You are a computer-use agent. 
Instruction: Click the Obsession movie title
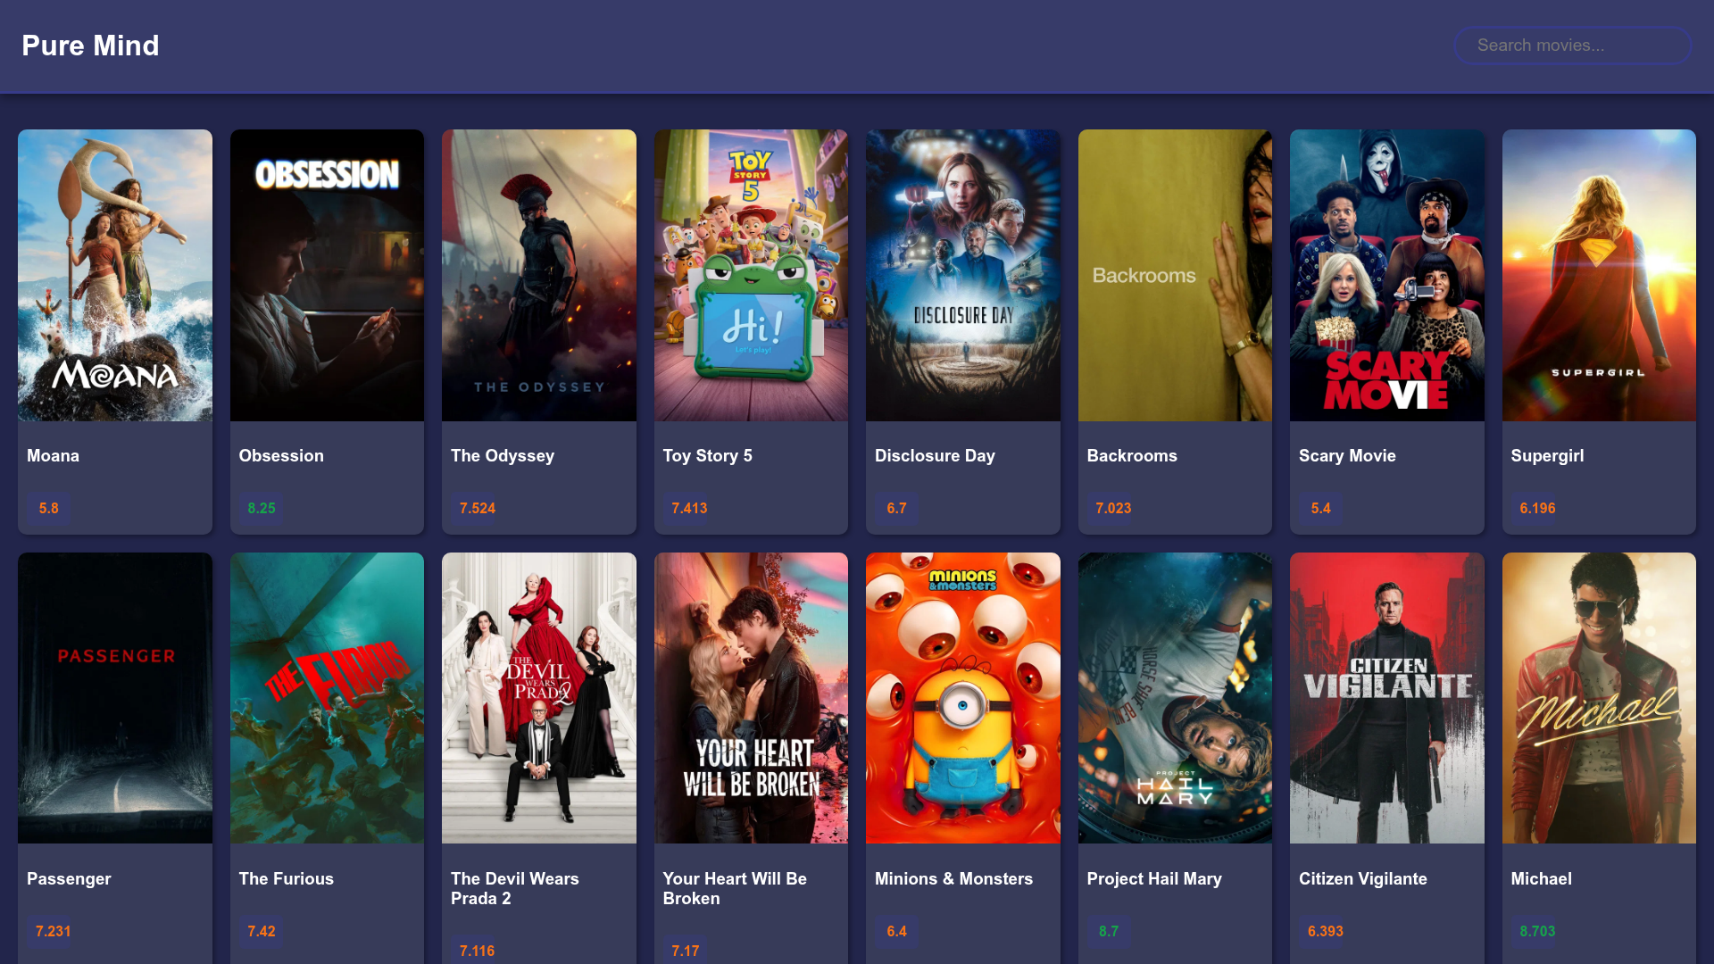[281, 455]
